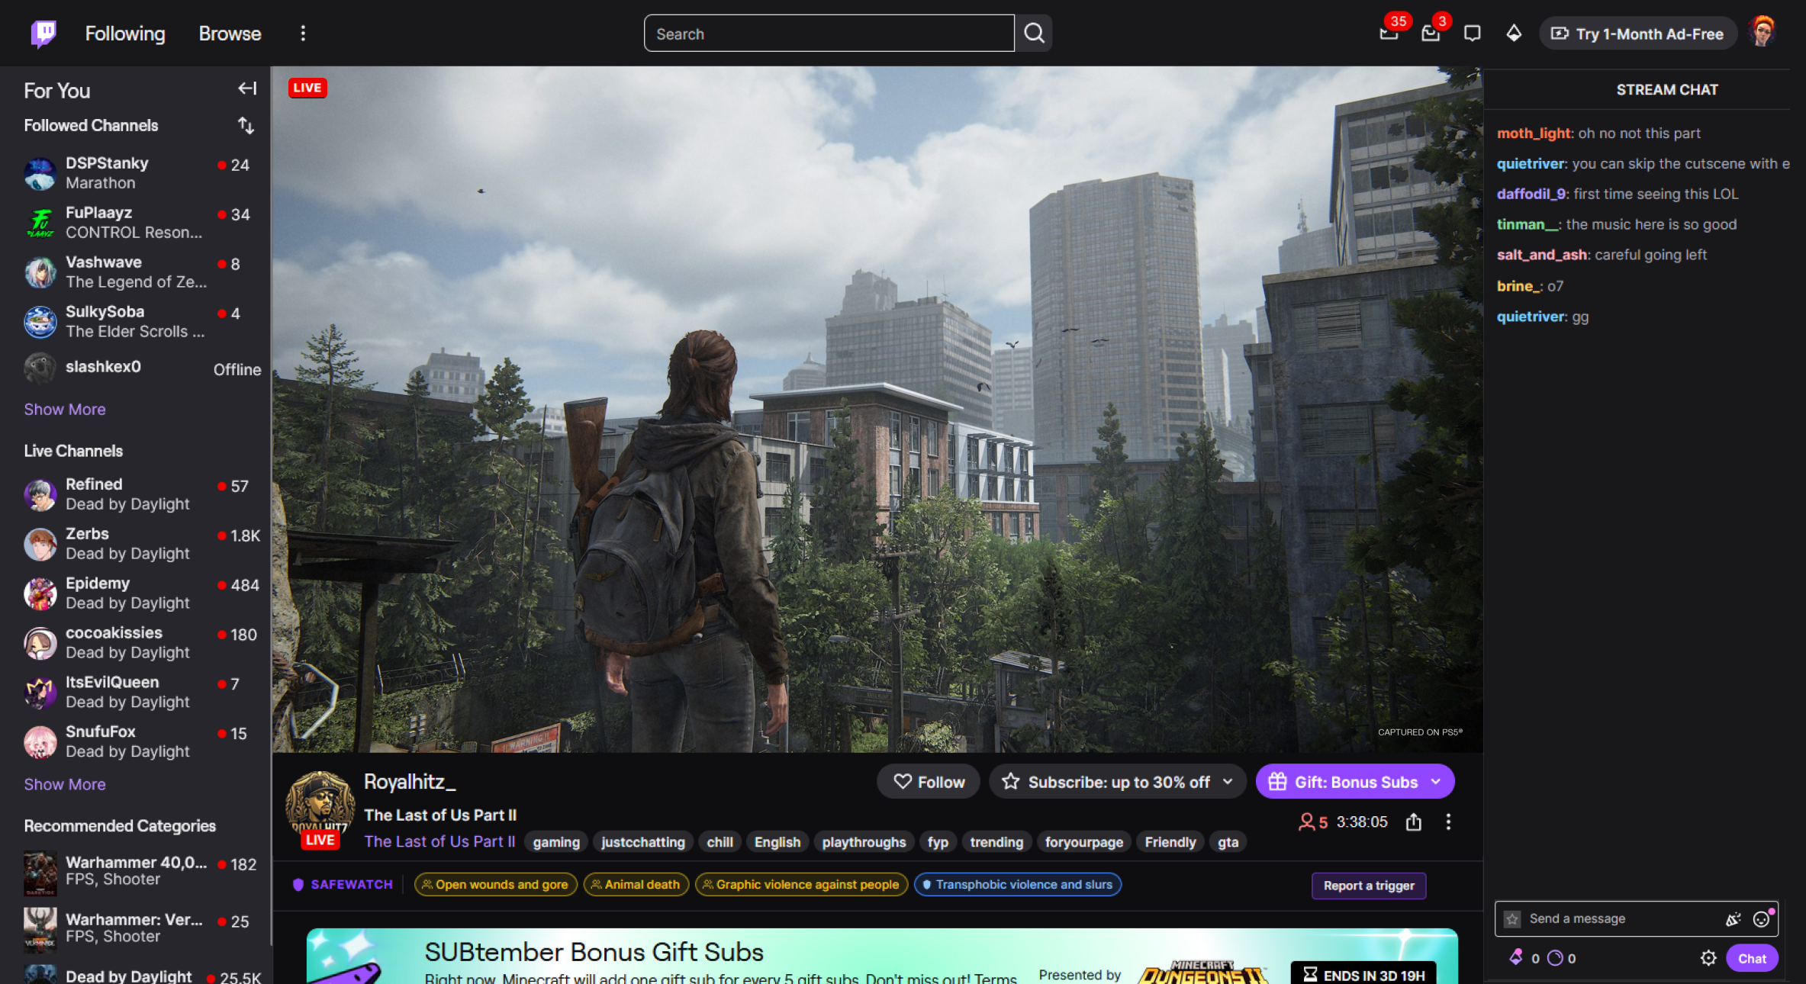The height and width of the screenshot is (984, 1806).
Task: Send message with Chat button
Action: click(1753, 959)
